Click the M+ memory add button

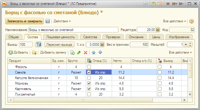(x=175, y=4)
